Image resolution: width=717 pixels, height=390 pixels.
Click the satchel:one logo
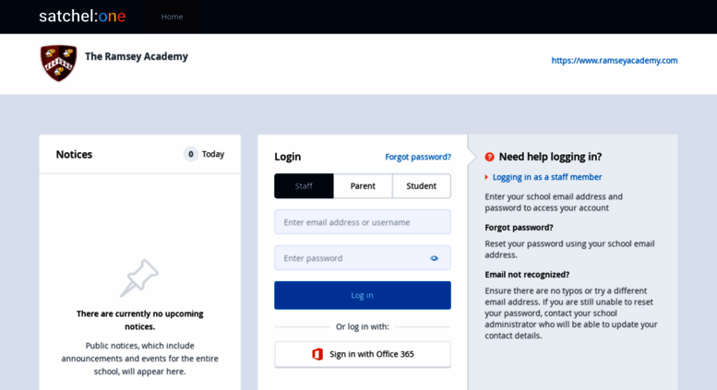point(82,17)
